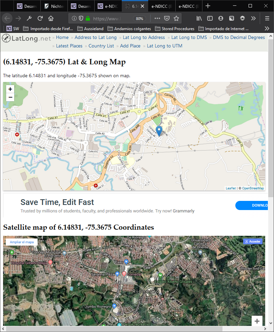Open the tracking protection shield icon
Screen dimensions: 274x332
click(x=80, y=18)
